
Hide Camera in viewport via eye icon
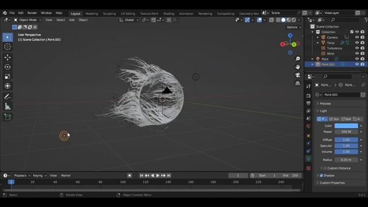tap(357, 37)
